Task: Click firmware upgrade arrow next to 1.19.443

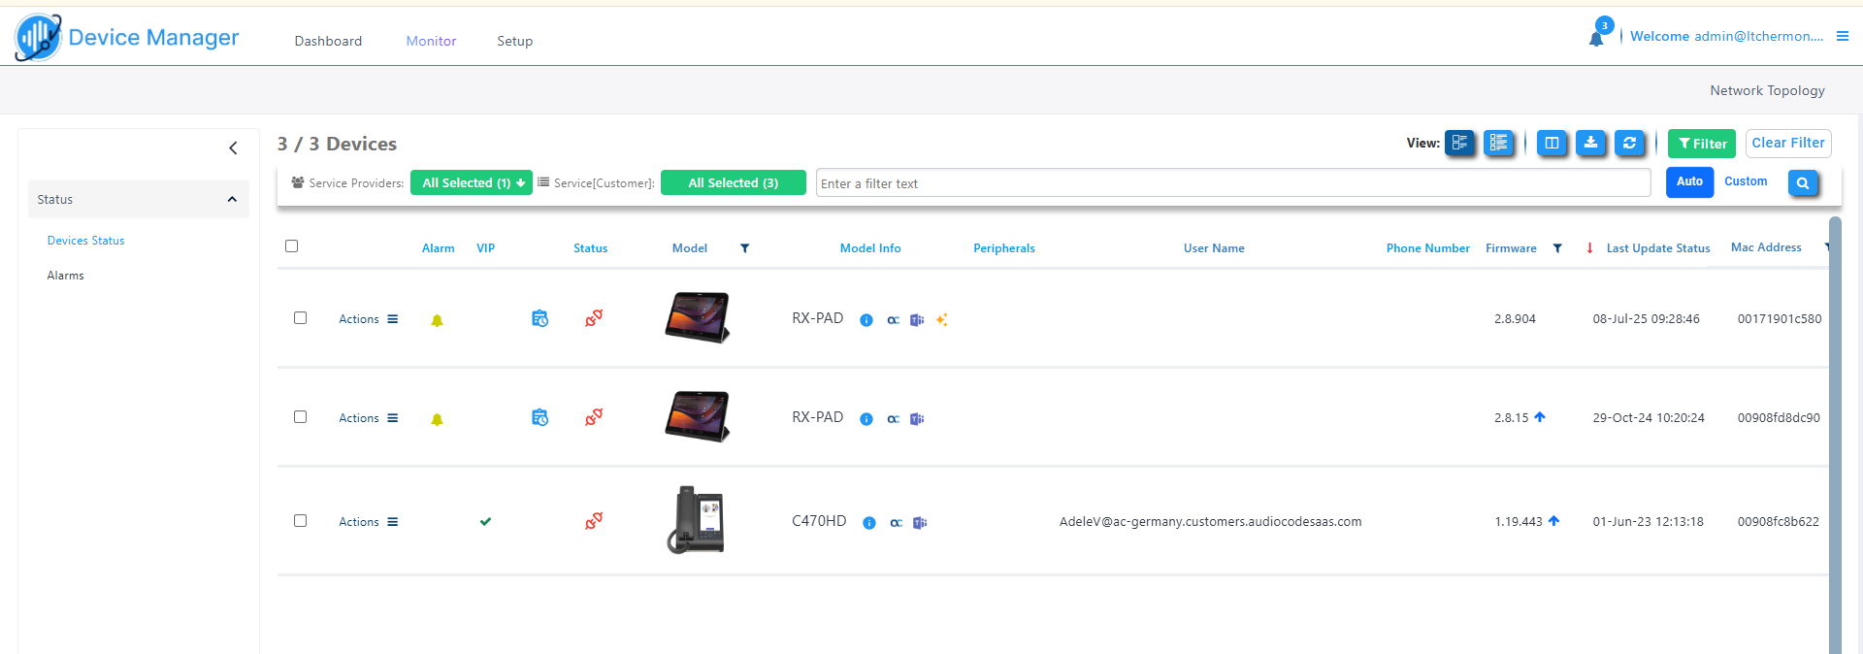Action: point(1553,521)
